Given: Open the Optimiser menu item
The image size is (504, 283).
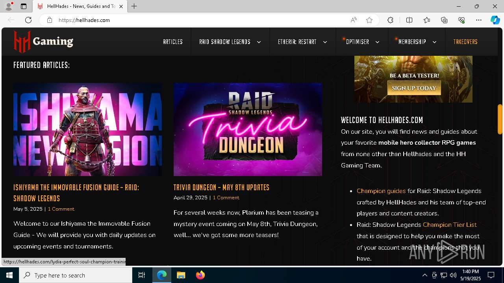Looking at the screenshot, I should pyautogui.click(x=358, y=42).
